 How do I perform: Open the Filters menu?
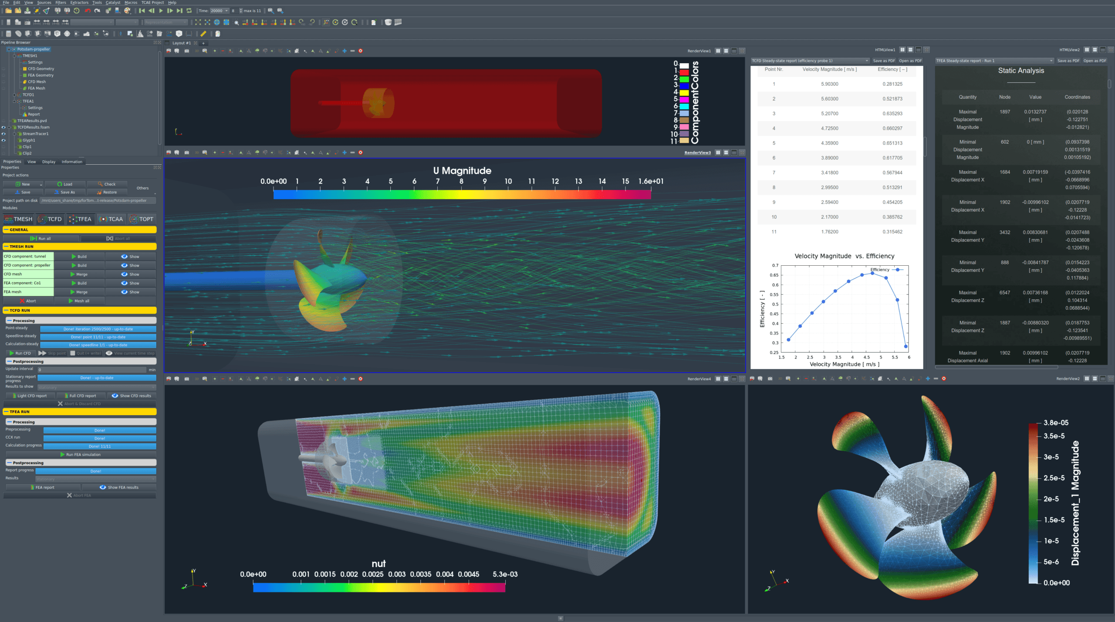pos(61,3)
